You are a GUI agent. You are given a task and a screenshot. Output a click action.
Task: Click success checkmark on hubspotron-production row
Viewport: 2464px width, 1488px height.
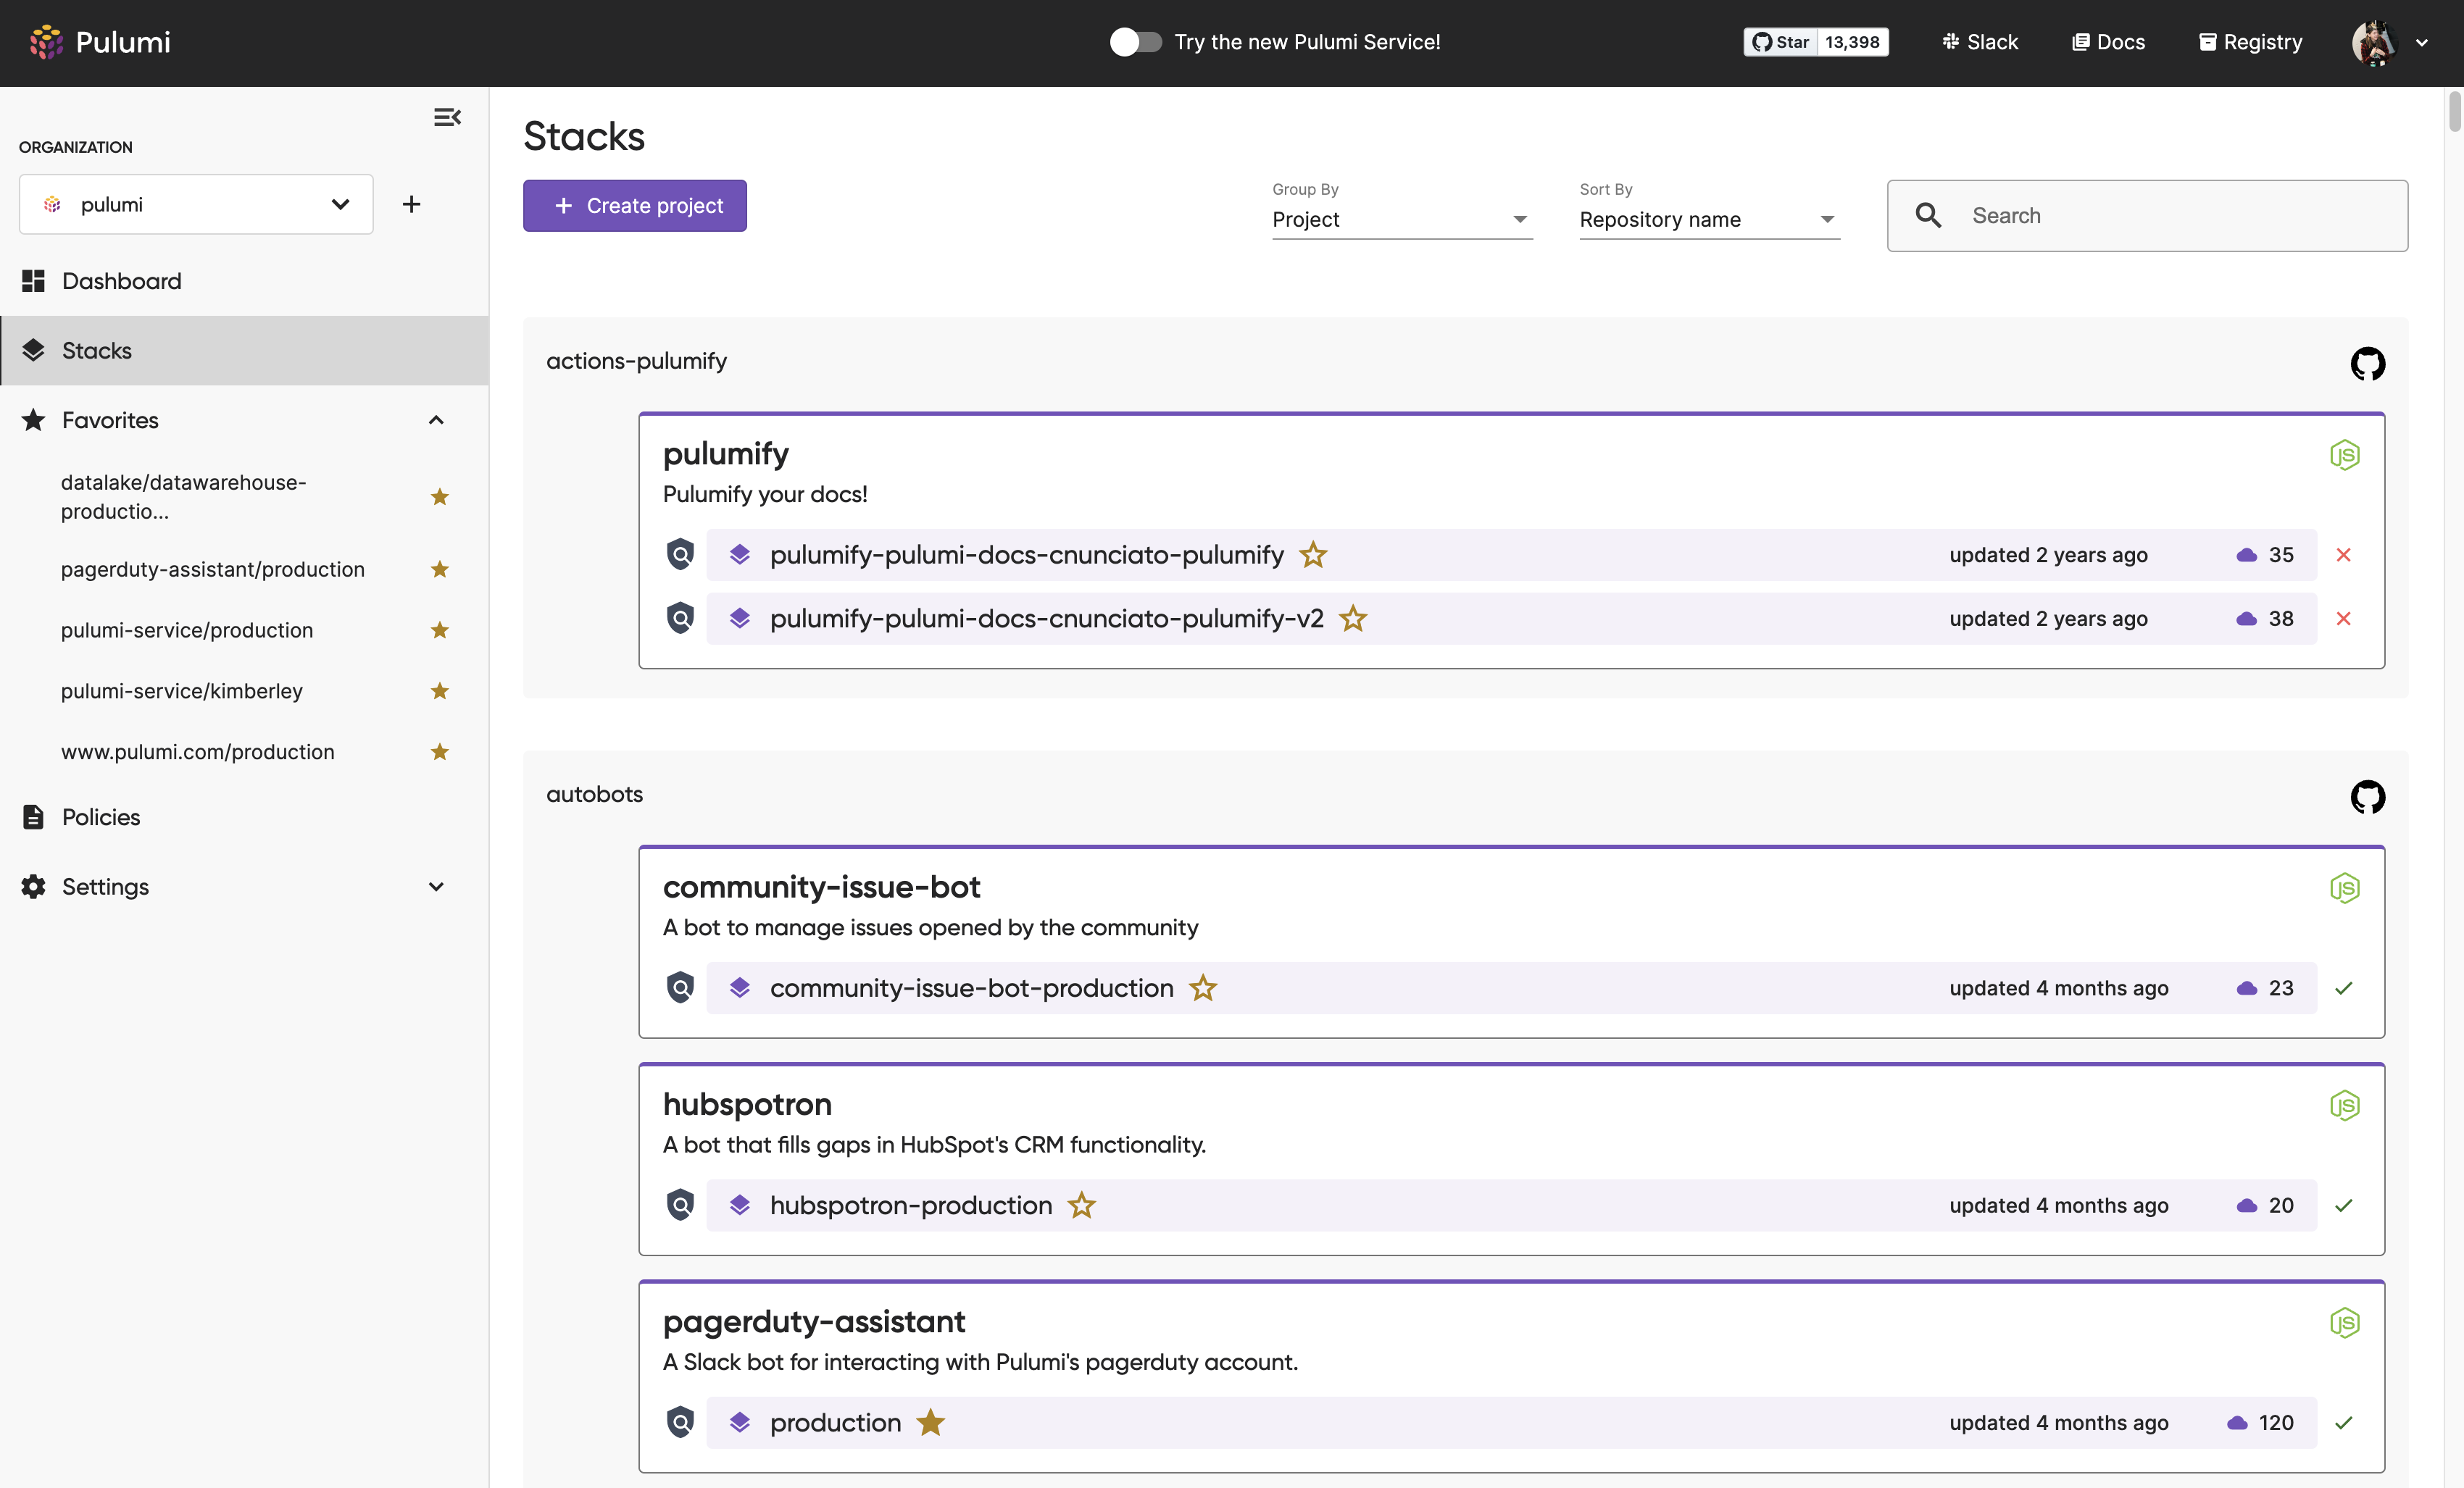click(2343, 1205)
